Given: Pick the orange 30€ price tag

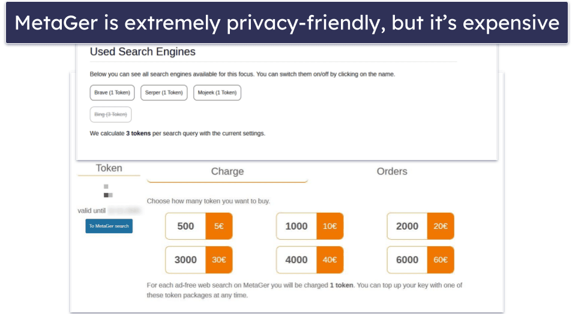Looking at the screenshot, I should point(218,260).
